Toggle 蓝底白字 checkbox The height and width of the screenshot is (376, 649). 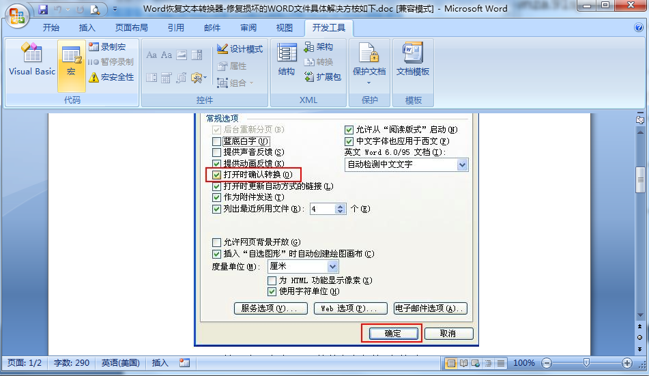(x=216, y=141)
